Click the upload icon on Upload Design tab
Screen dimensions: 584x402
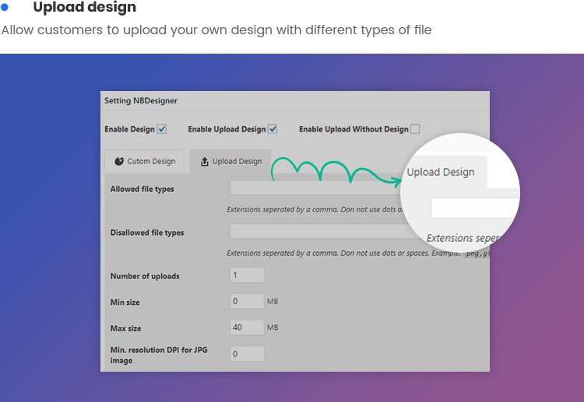tap(205, 162)
